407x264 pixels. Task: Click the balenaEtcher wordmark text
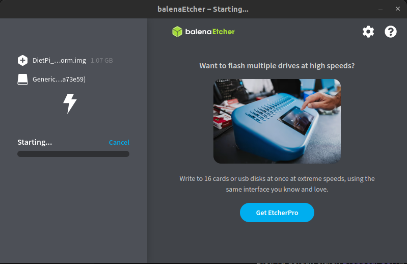[x=210, y=32]
